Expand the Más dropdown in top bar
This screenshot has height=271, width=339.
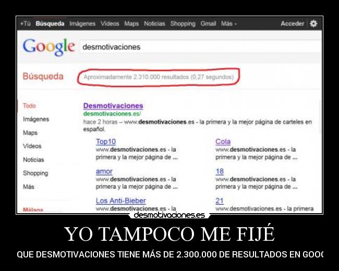[229, 23]
